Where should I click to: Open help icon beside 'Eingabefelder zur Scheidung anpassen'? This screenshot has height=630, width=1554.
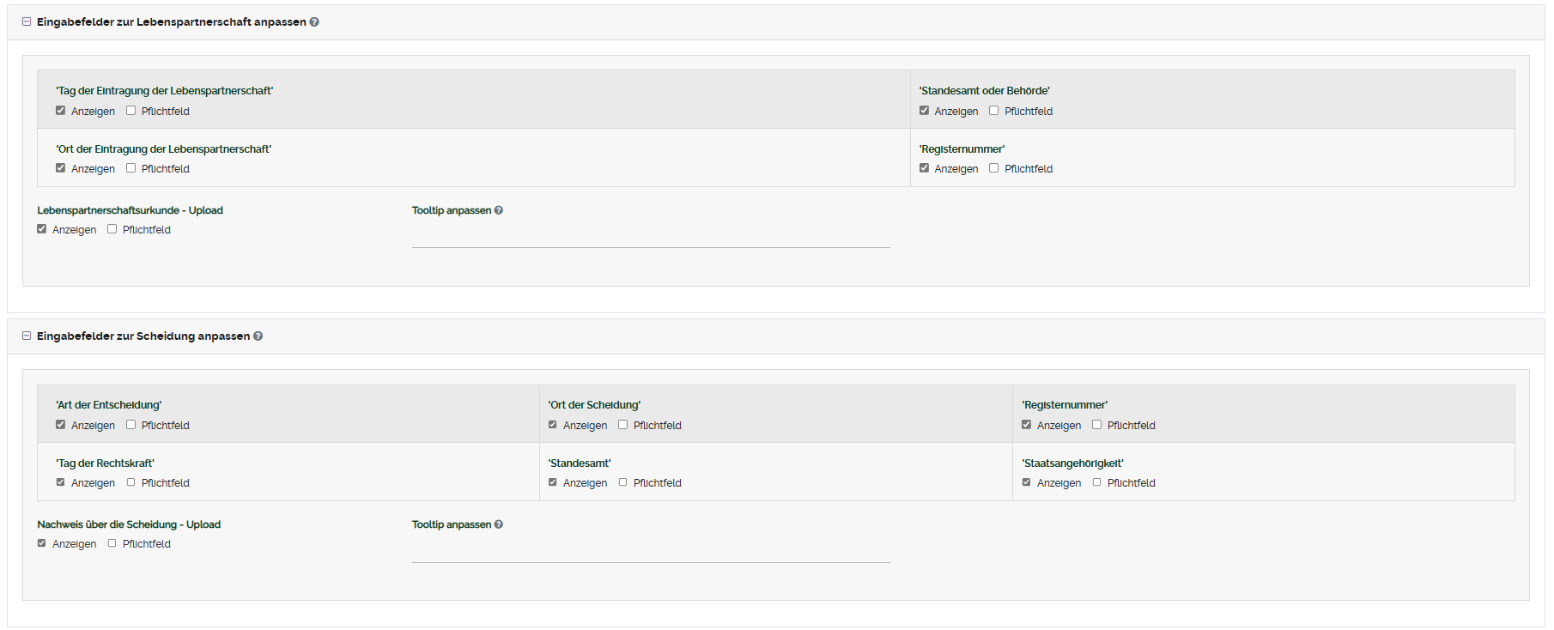coord(258,336)
